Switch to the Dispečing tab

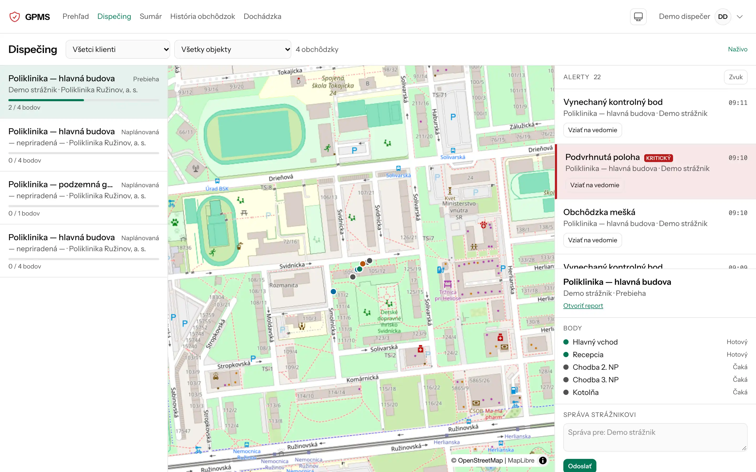tap(114, 16)
